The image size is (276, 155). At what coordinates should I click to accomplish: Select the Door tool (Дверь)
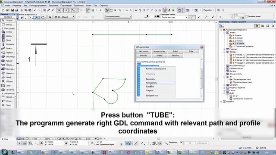(8, 36)
